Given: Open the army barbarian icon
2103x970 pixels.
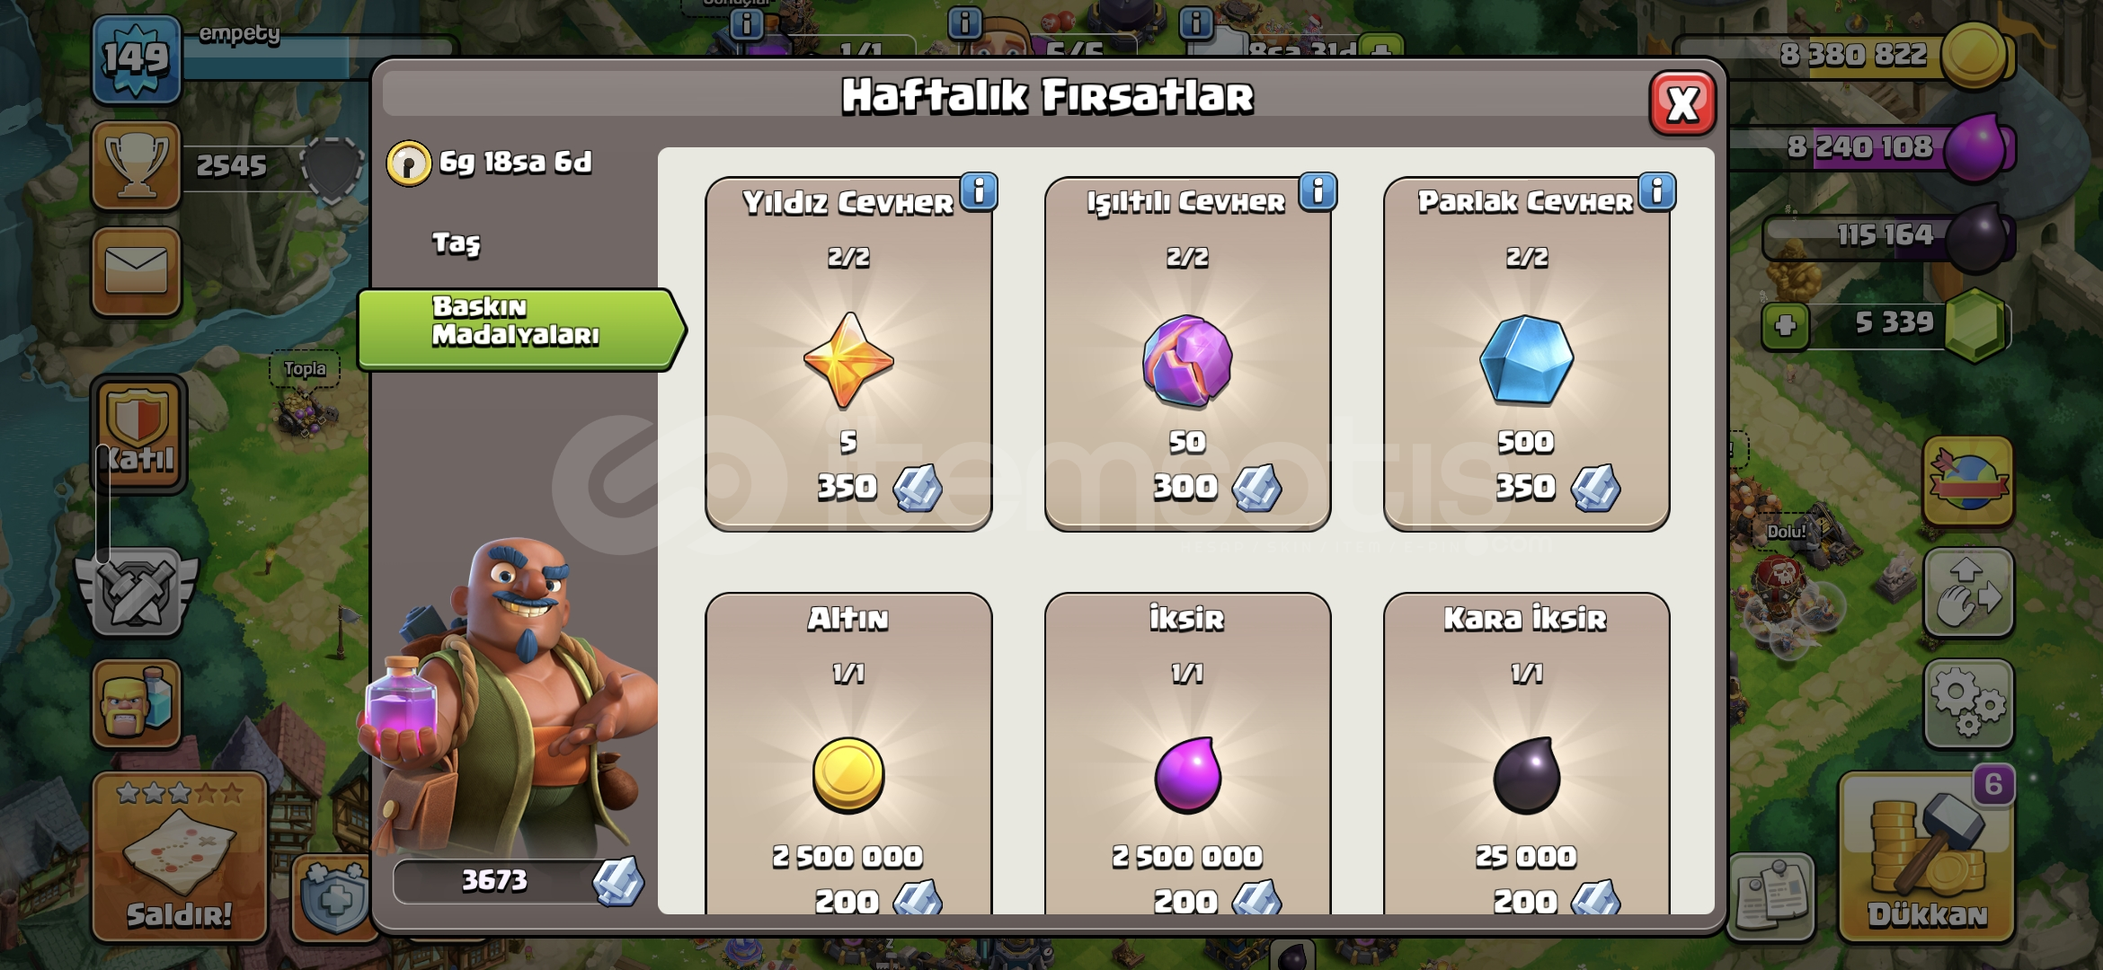Looking at the screenshot, I should (137, 703).
